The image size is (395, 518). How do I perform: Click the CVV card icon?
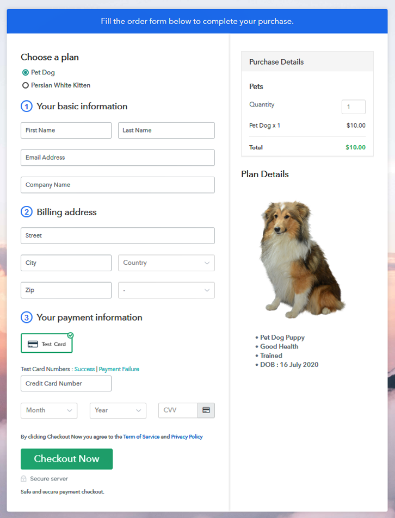206,410
